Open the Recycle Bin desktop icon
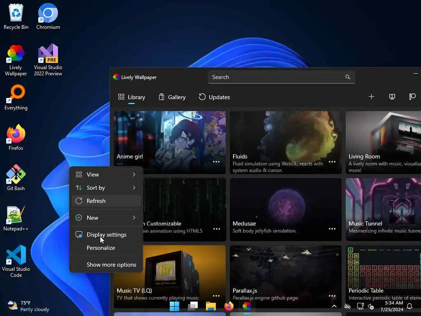The width and height of the screenshot is (421, 316). click(16, 16)
